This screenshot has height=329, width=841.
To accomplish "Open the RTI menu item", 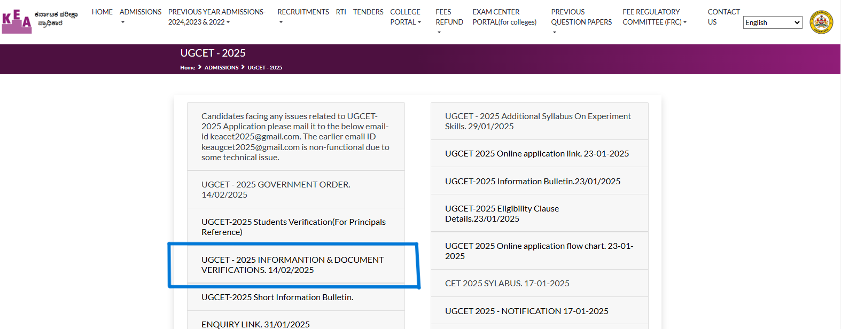I will point(341,12).
